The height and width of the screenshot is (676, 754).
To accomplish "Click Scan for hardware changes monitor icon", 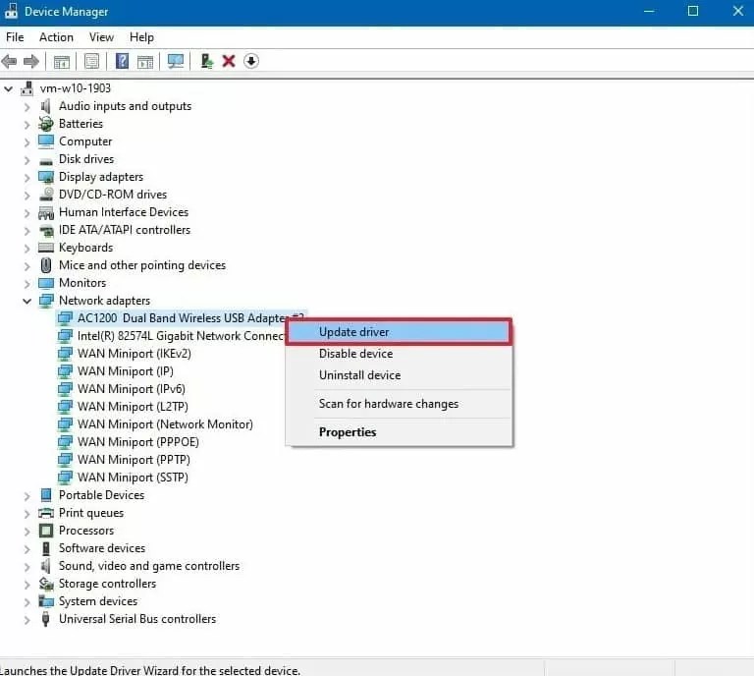I will pos(176,61).
